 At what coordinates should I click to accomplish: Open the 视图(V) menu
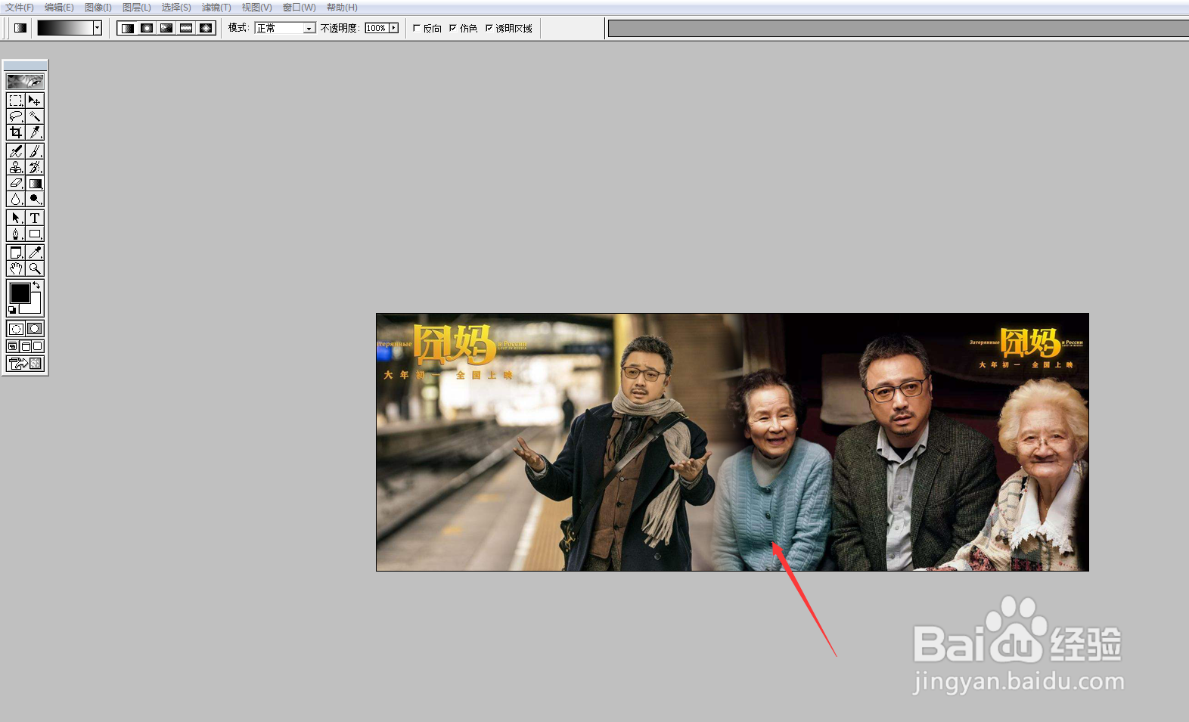point(256,8)
